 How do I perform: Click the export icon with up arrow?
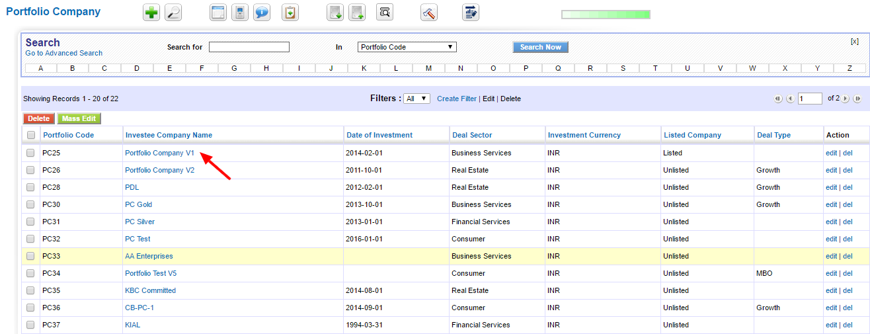pos(357,13)
